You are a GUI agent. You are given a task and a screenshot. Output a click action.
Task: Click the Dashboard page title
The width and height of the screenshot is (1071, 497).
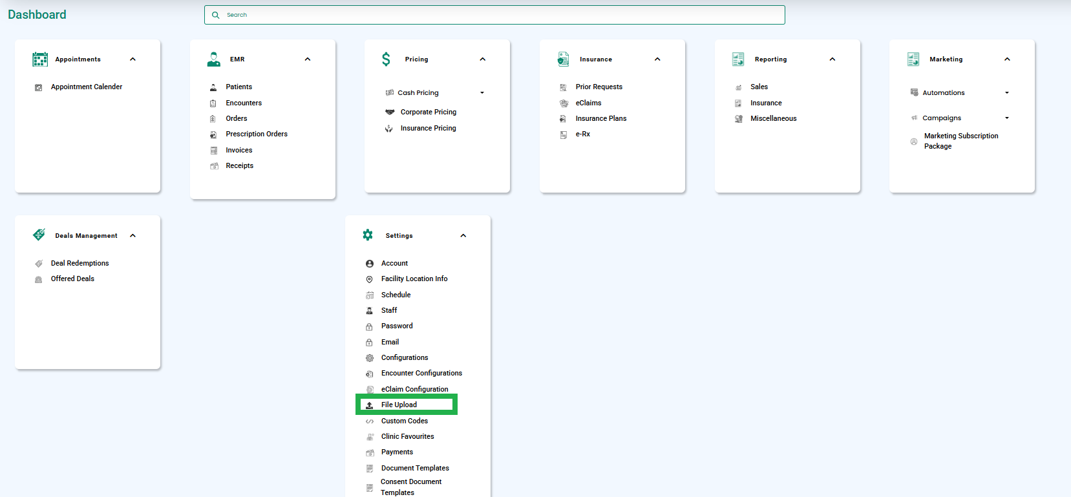(37, 15)
